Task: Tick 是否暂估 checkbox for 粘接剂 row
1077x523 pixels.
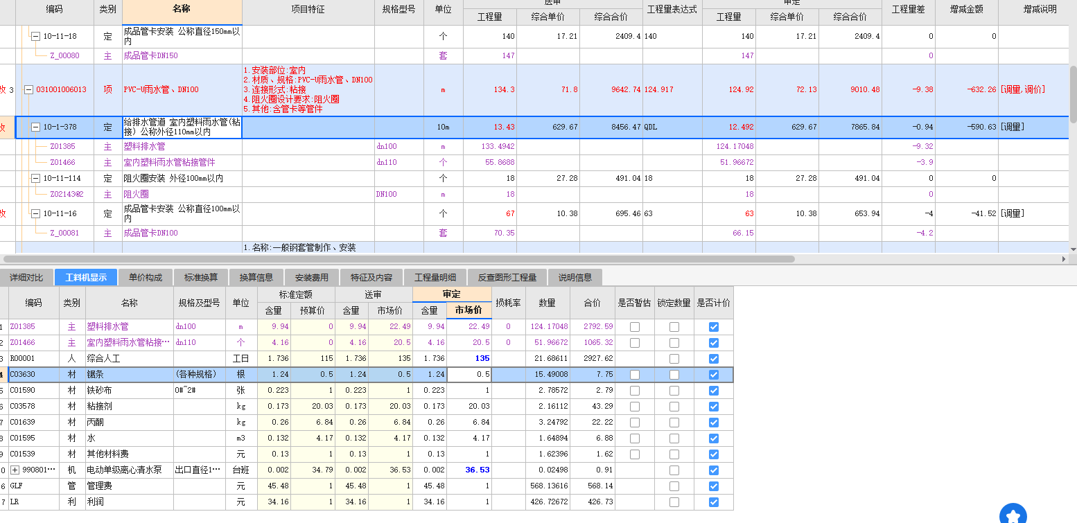Action: pos(635,407)
